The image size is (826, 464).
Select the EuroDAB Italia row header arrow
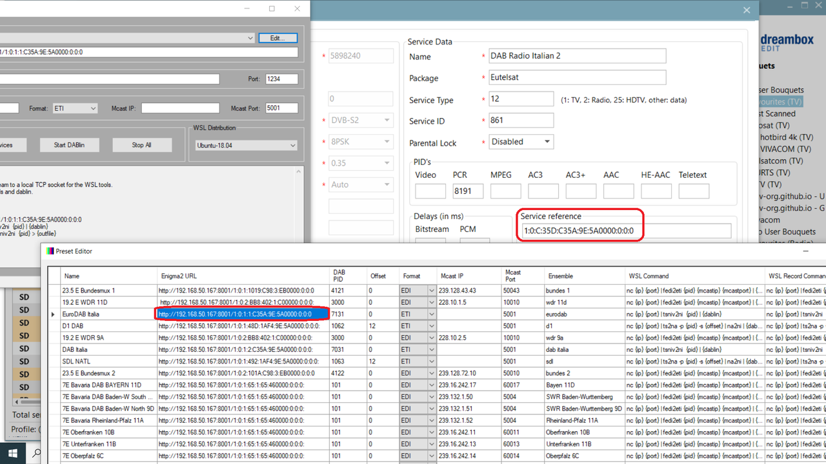point(53,314)
